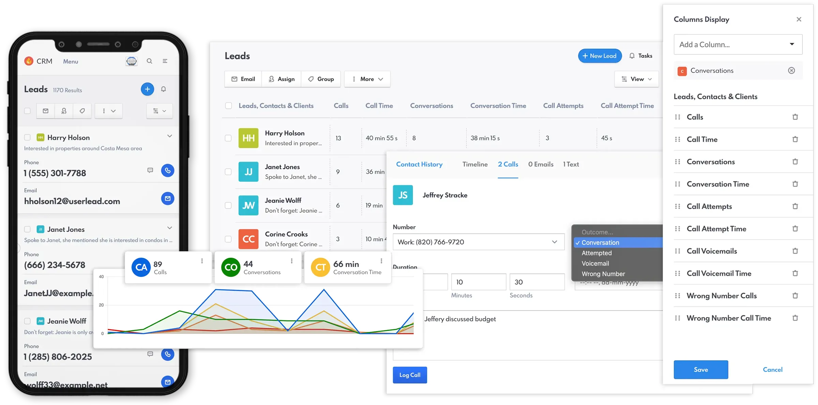Screen dimensions: 818x405
Task: Click the trash icon next to Wrong Number Calls
Action: tap(795, 296)
